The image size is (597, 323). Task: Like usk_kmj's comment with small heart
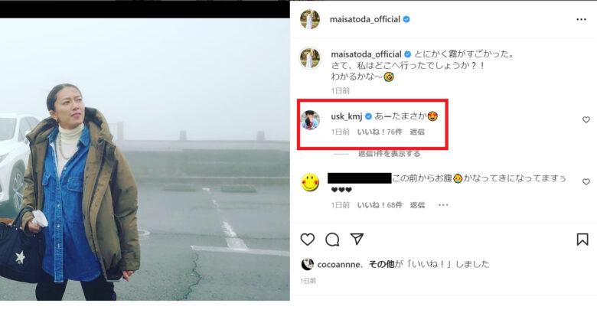586,119
